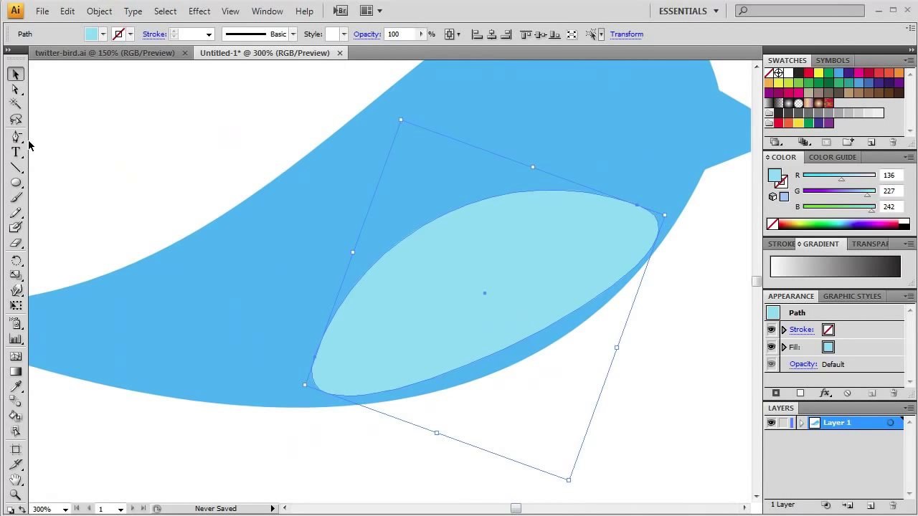Screen dimensions: 918x516
Task: Select the Pen tool
Action: [16, 136]
